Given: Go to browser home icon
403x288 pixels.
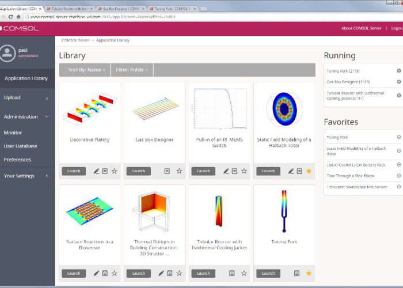Looking at the screenshot, I should click(x=18, y=17).
